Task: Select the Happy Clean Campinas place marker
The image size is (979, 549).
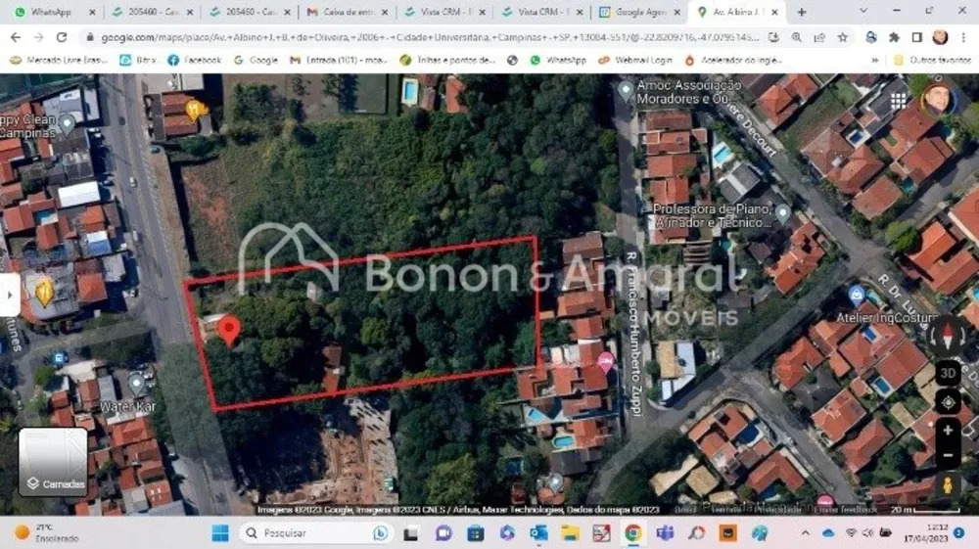Action: tap(67, 125)
